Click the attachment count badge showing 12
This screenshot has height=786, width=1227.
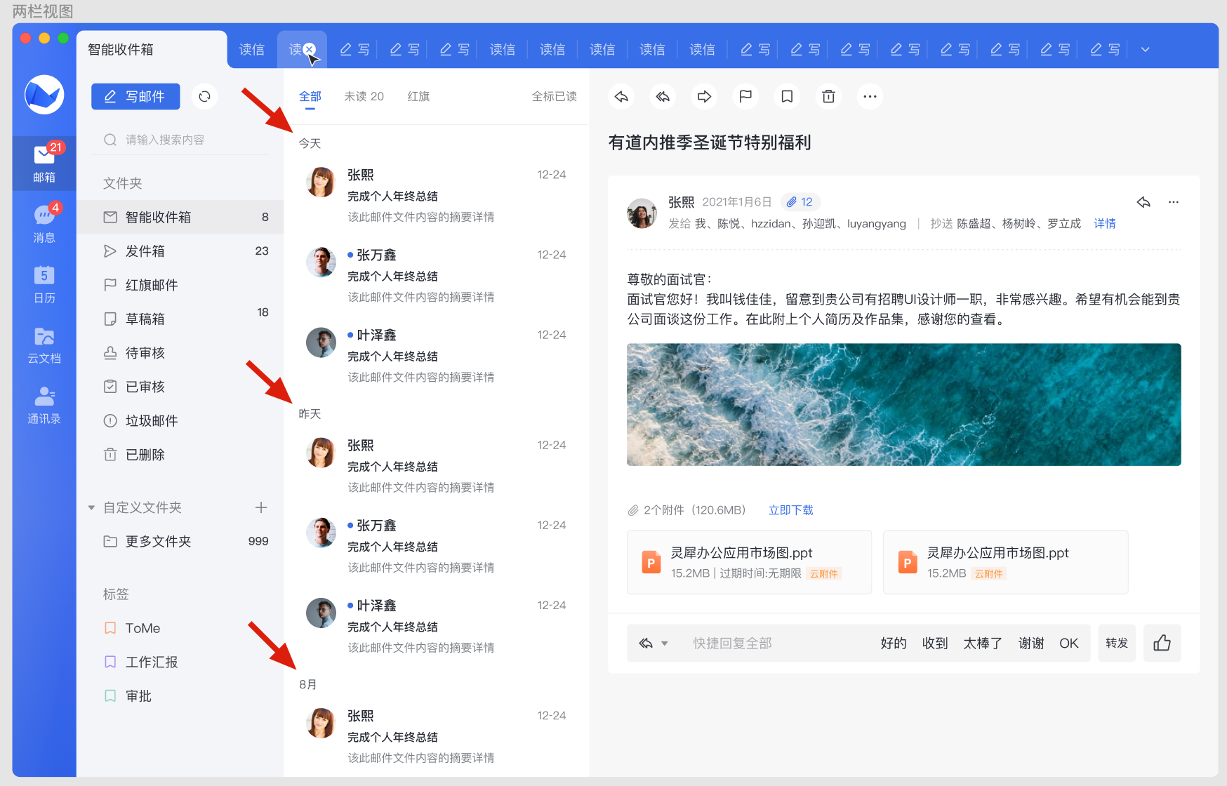(800, 202)
